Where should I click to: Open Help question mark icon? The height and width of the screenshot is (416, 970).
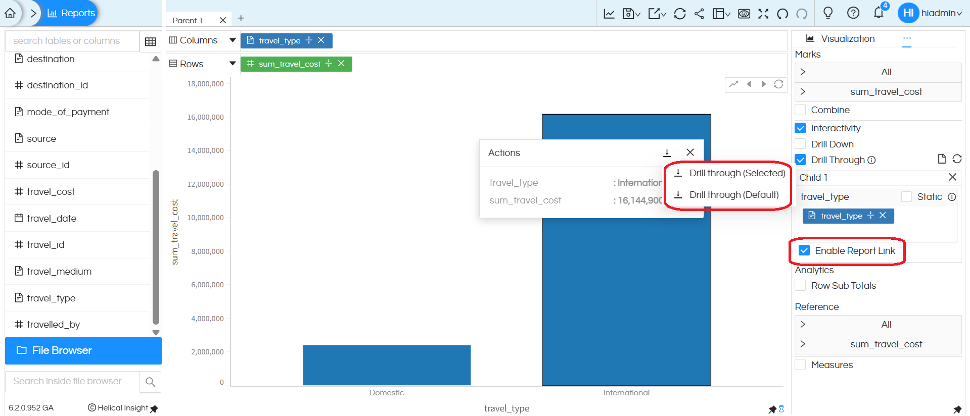853,13
